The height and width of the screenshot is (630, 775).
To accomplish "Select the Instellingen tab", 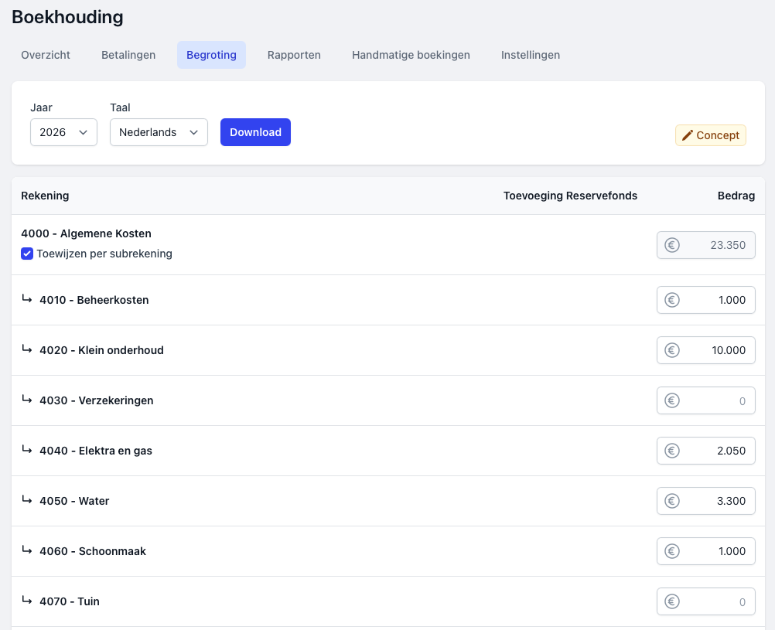I will click(531, 55).
